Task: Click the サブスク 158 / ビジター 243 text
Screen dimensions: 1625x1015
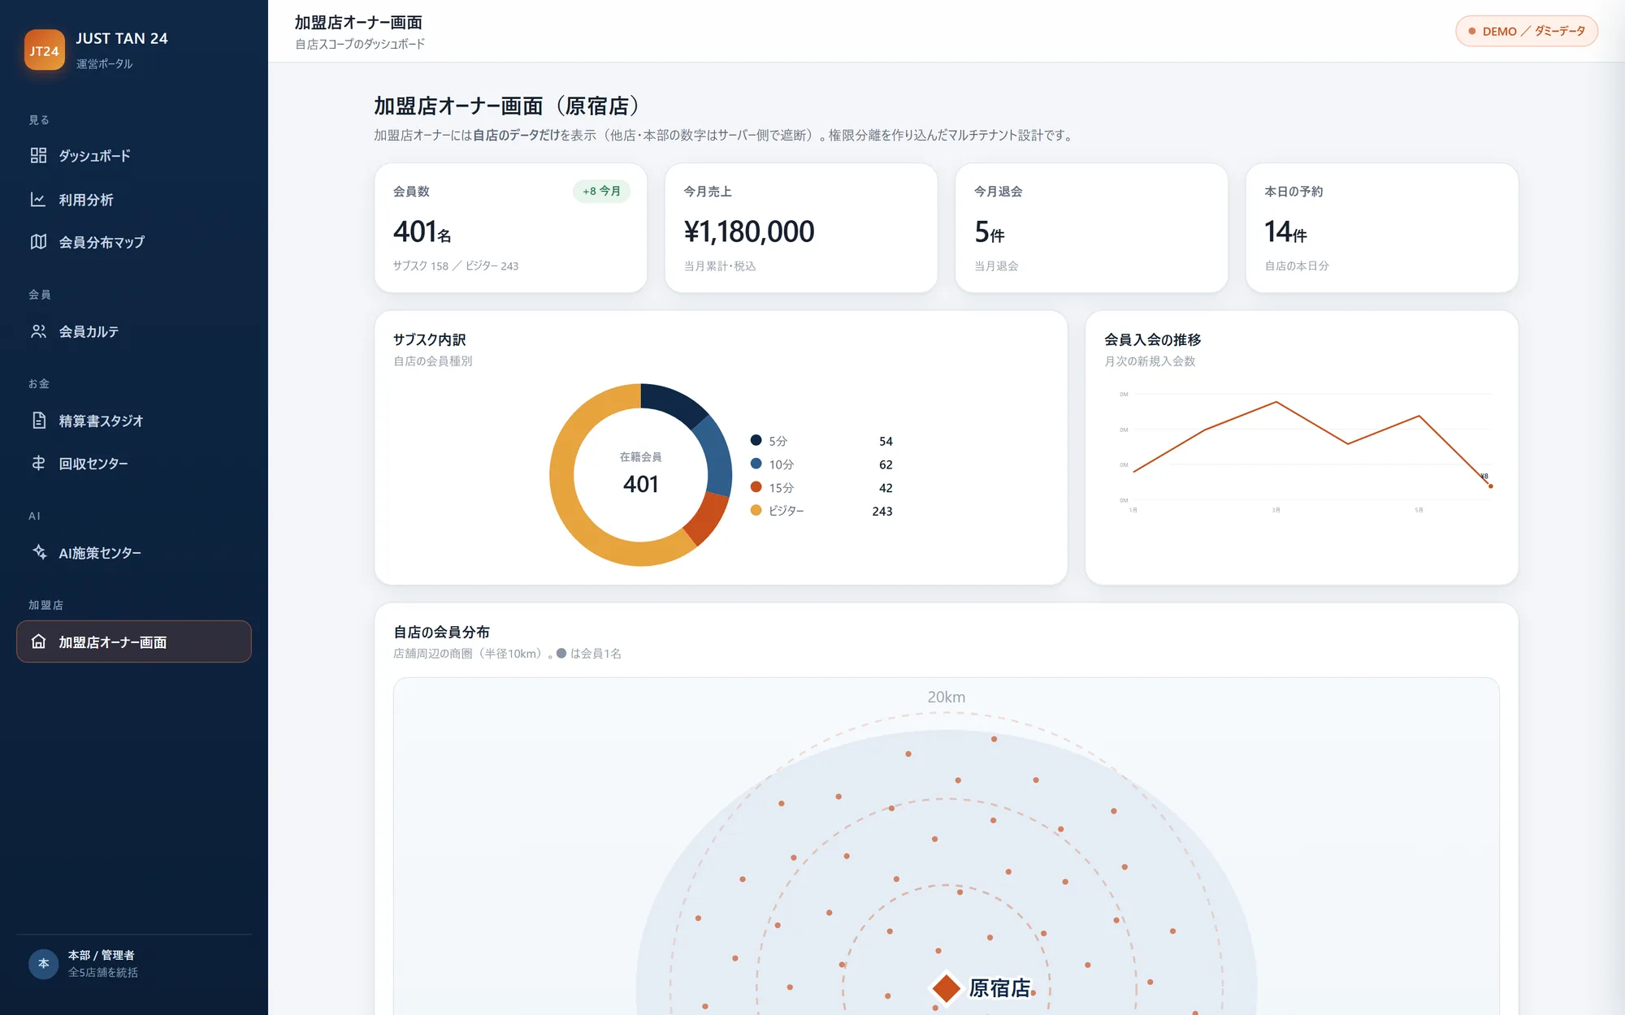Action: click(x=456, y=266)
